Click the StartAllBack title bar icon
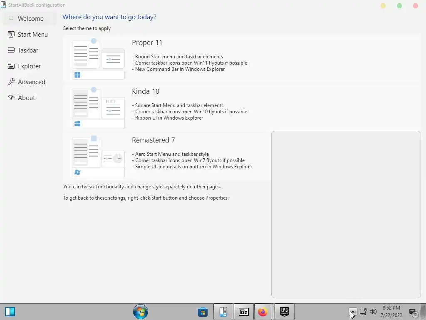Image resolution: width=426 pixels, height=320 pixels. (x=3, y=5)
